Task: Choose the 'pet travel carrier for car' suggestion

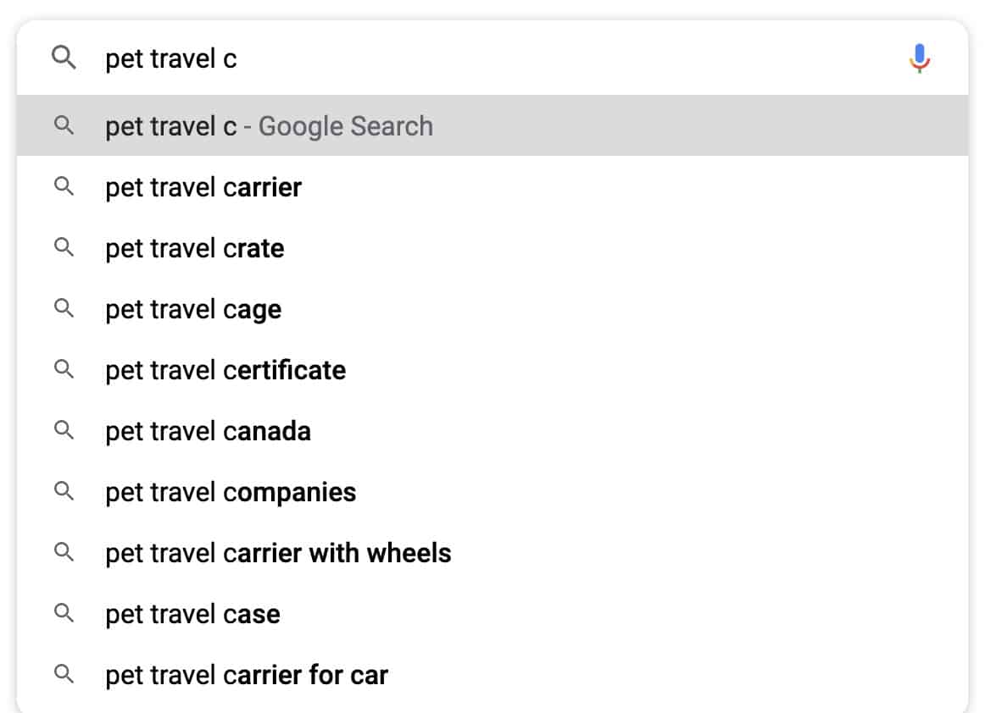Action: tap(247, 675)
